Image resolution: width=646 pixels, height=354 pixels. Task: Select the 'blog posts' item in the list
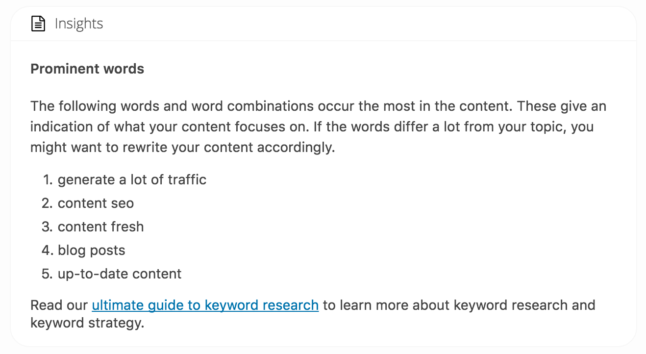tap(91, 250)
